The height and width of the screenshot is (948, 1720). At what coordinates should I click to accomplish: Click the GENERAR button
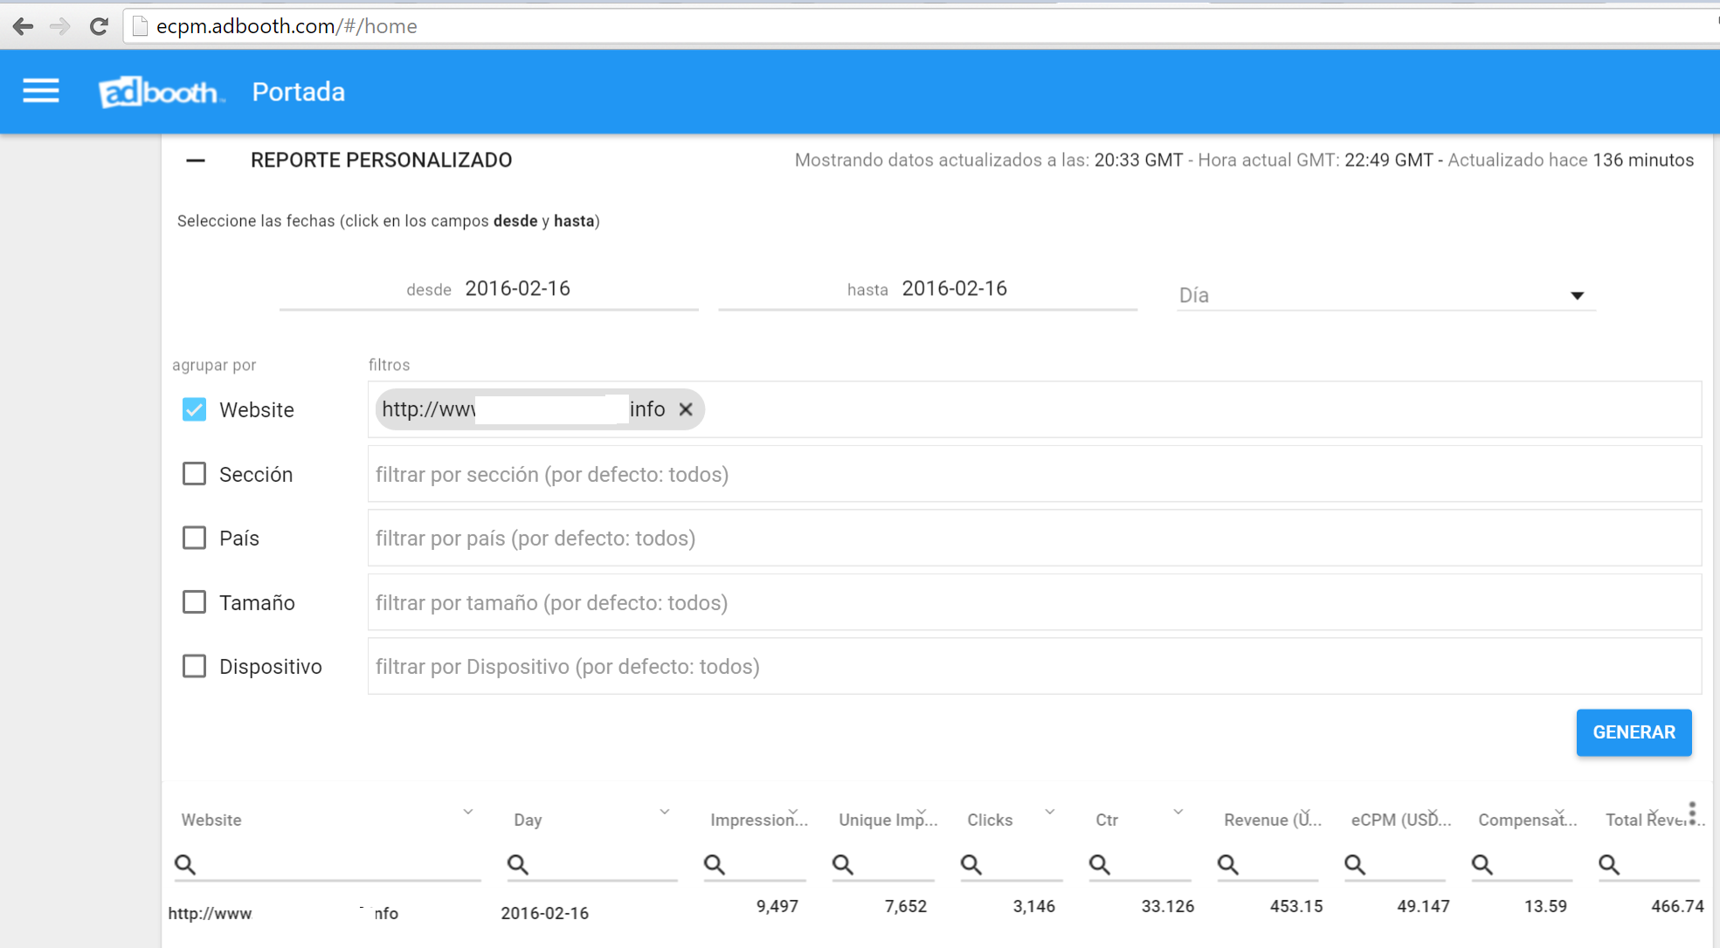click(x=1634, y=732)
